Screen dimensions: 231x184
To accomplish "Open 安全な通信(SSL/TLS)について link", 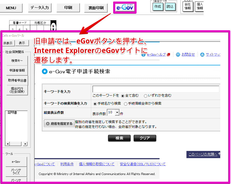I will (143, 164).
